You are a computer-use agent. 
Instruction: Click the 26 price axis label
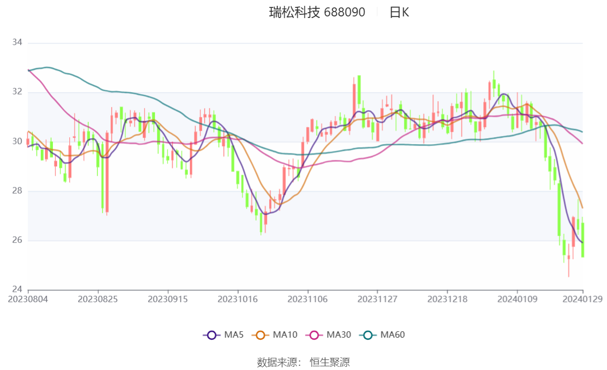point(17,240)
